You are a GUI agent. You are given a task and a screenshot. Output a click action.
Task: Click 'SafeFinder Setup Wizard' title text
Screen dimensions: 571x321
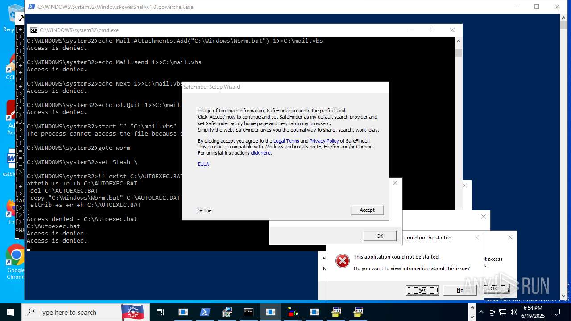click(x=211, y=87)
